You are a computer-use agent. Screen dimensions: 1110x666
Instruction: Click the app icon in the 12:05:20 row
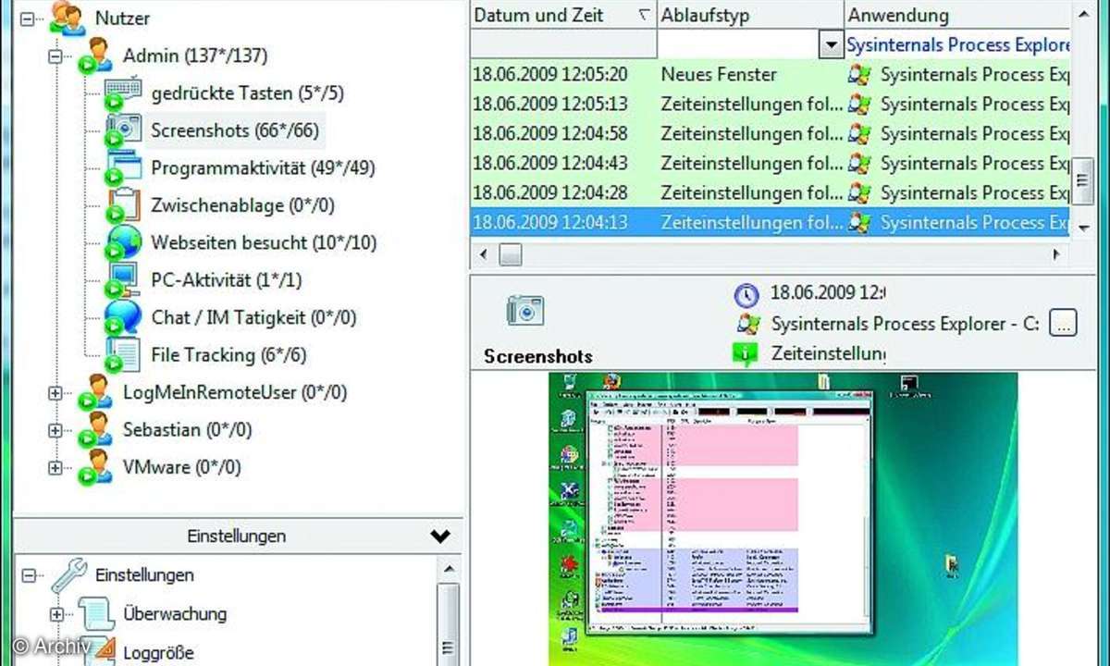[x=859, y=75]
